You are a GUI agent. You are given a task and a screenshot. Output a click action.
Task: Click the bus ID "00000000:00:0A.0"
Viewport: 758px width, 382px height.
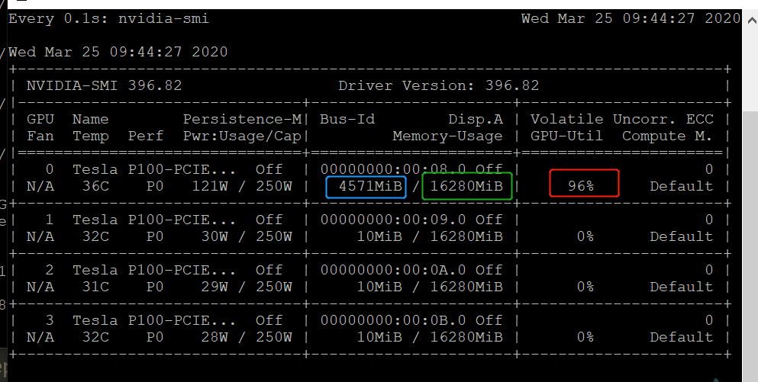pyautogui.click(x=393, y=270)
